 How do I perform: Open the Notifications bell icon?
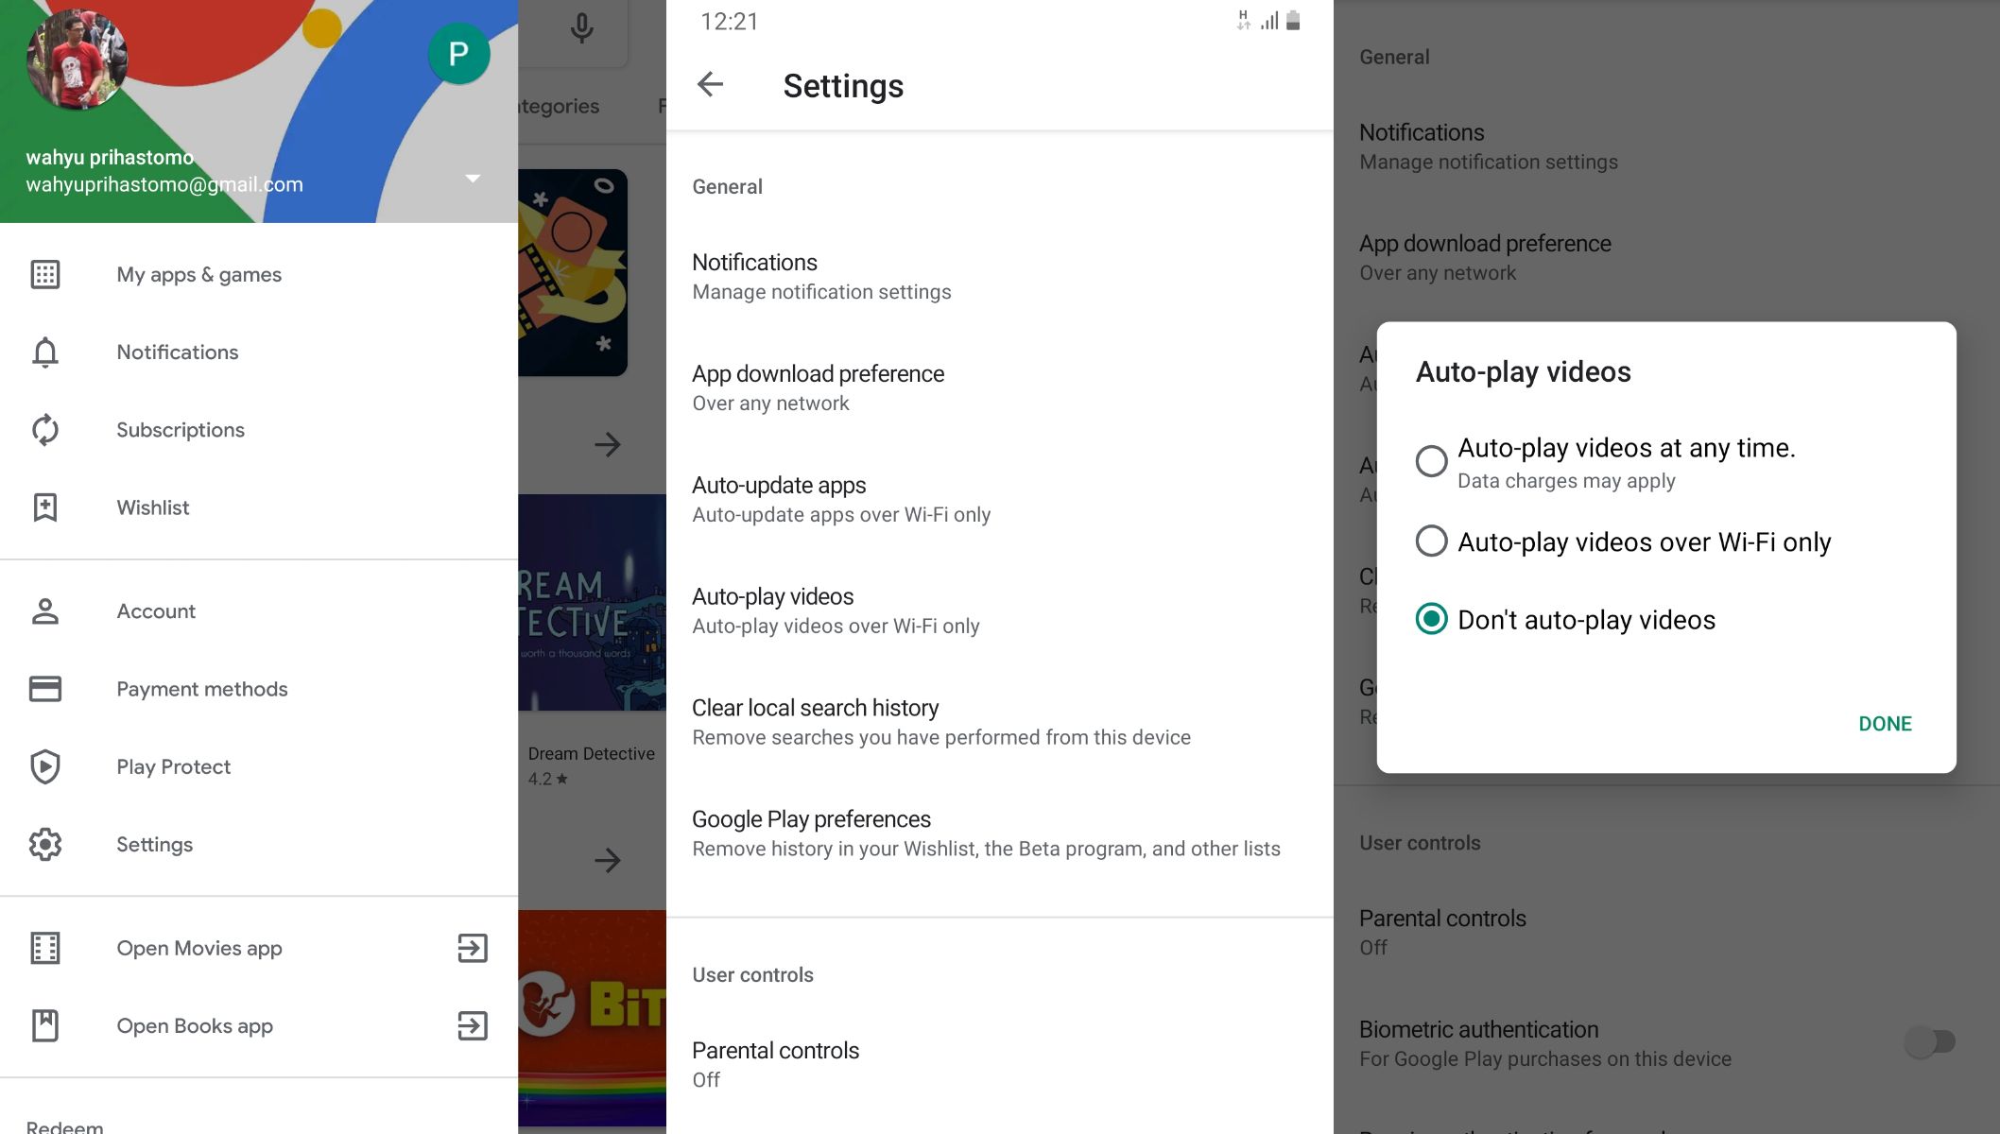click(x=45, y=352)
